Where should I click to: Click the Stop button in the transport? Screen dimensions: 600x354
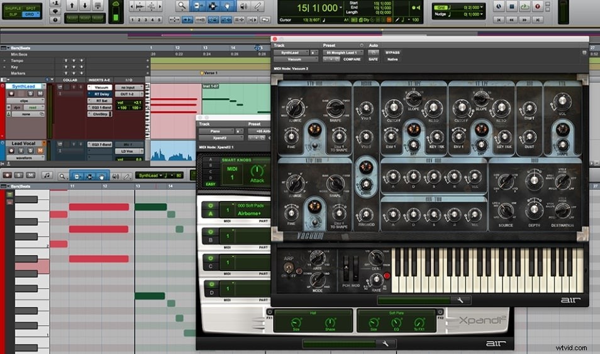pyautogui.click(x=511, y=6)
